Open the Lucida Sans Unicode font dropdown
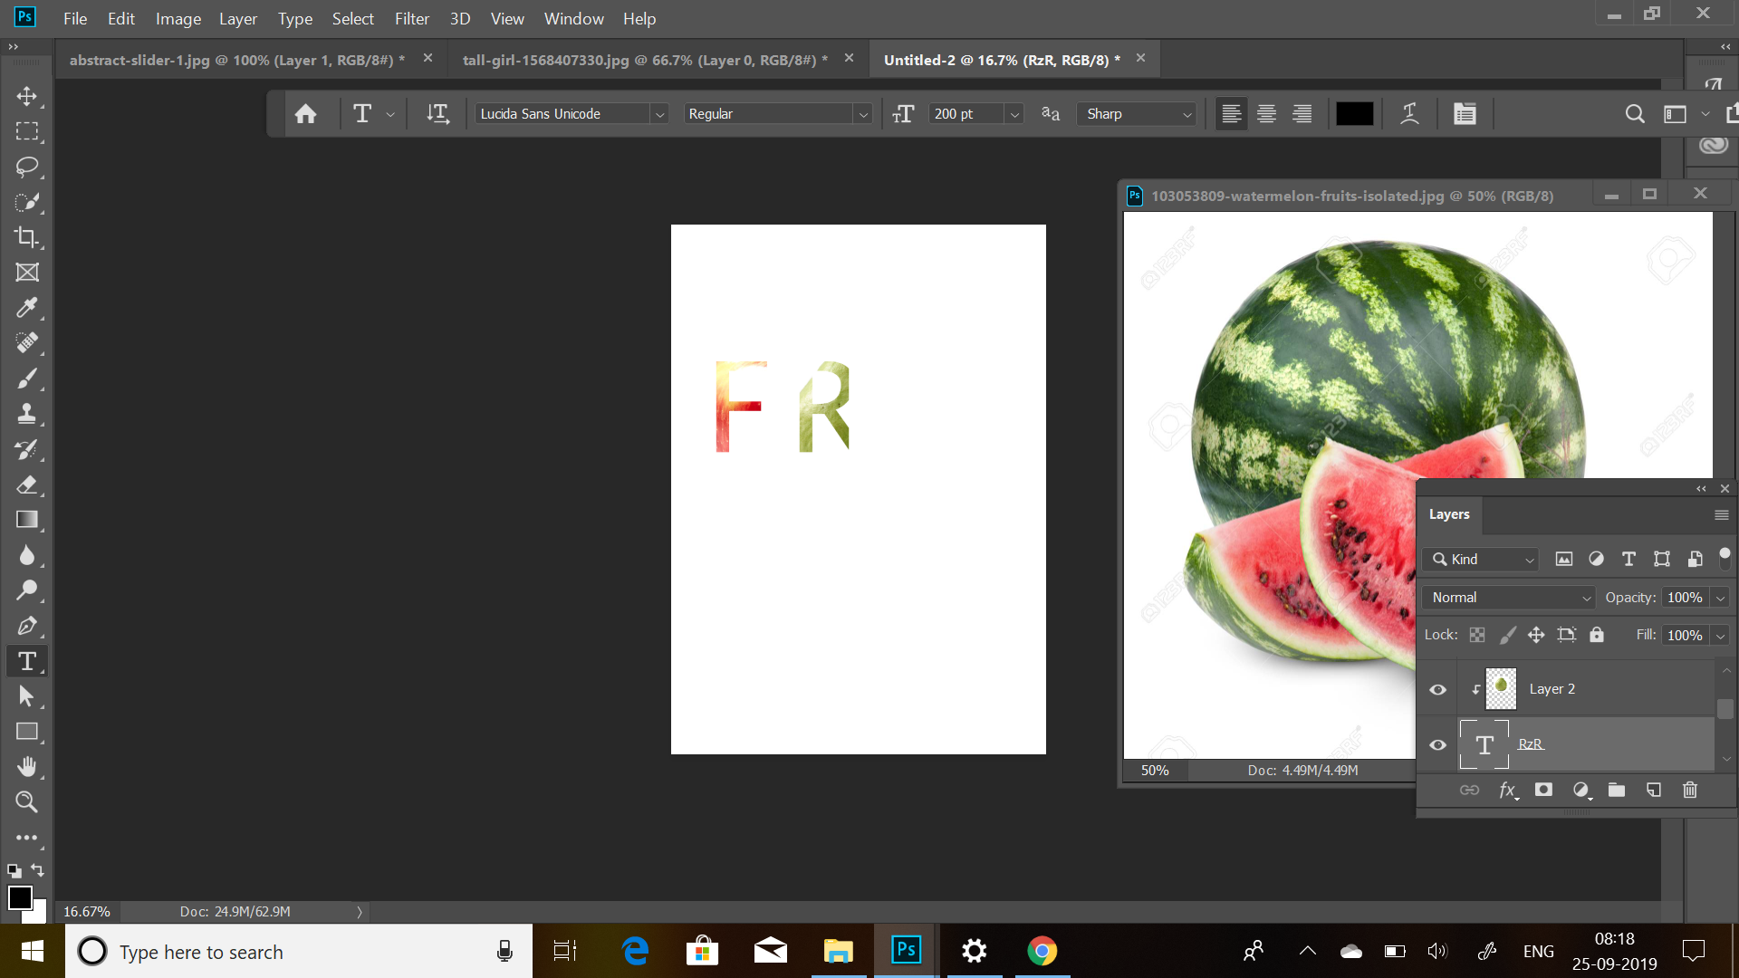Image resolution: width=1739 pixels, height=978 pixels. 660,114
